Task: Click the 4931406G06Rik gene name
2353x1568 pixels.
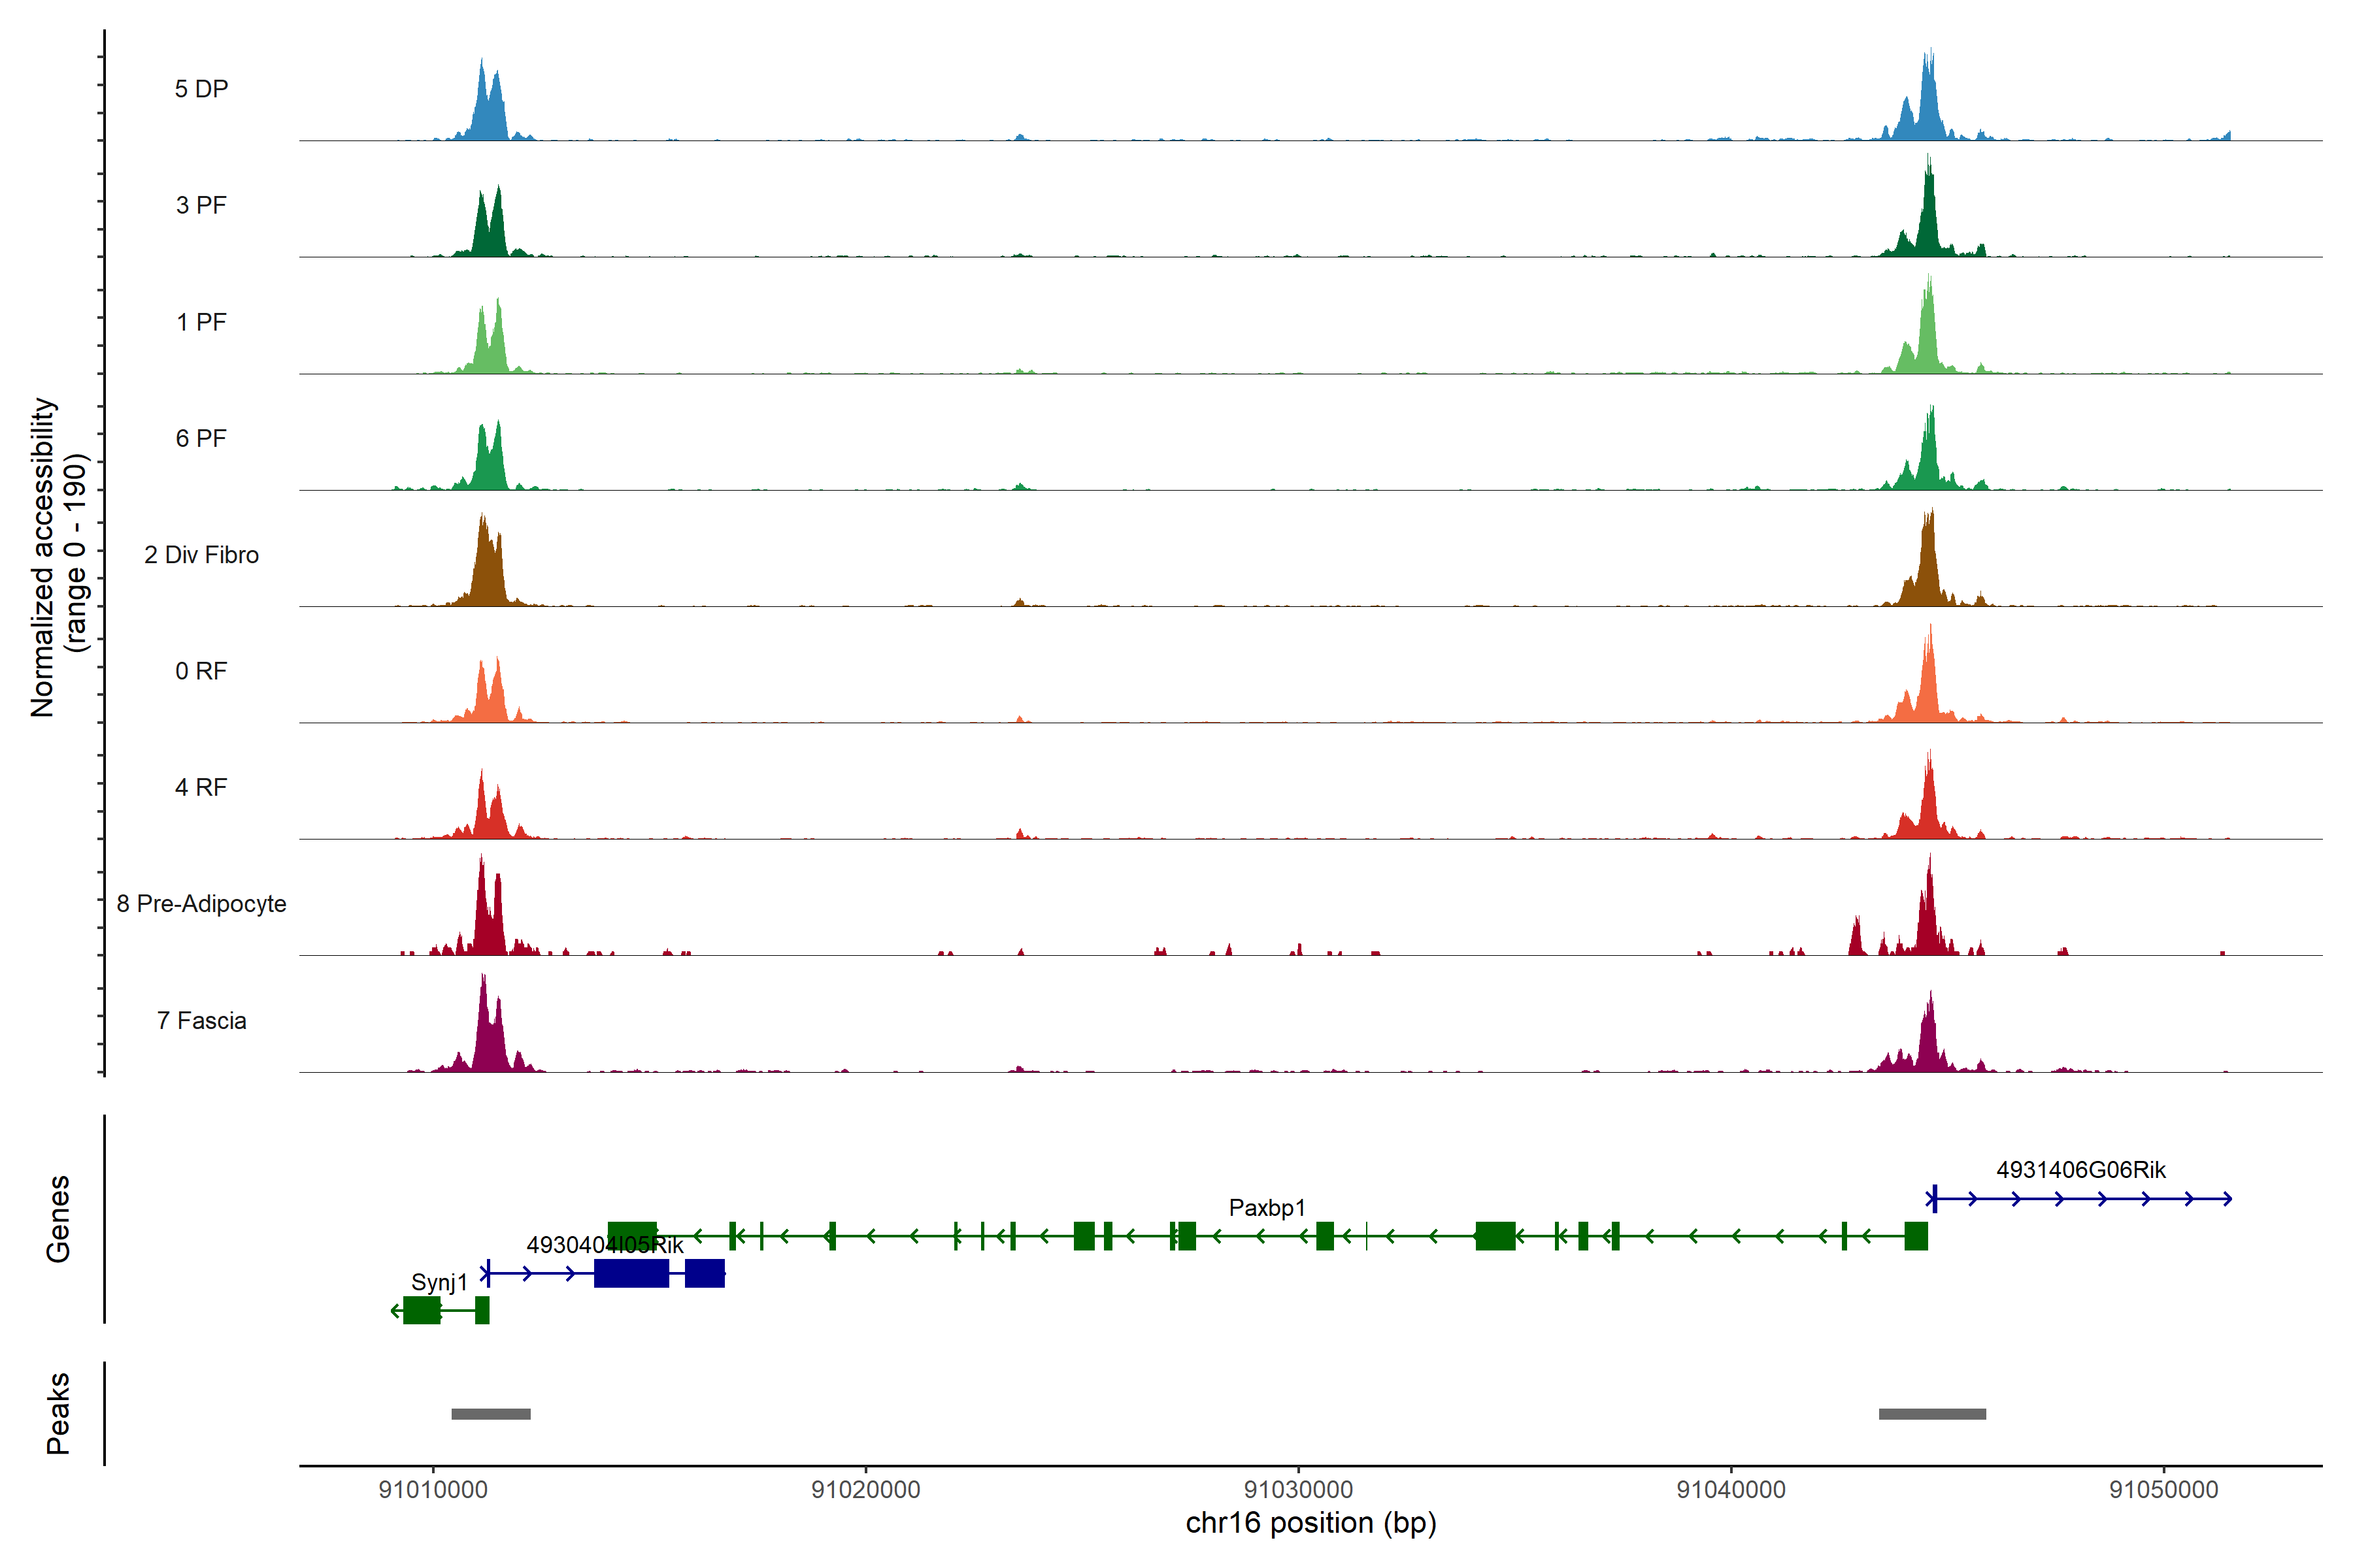Action: click(2081, 1170)
